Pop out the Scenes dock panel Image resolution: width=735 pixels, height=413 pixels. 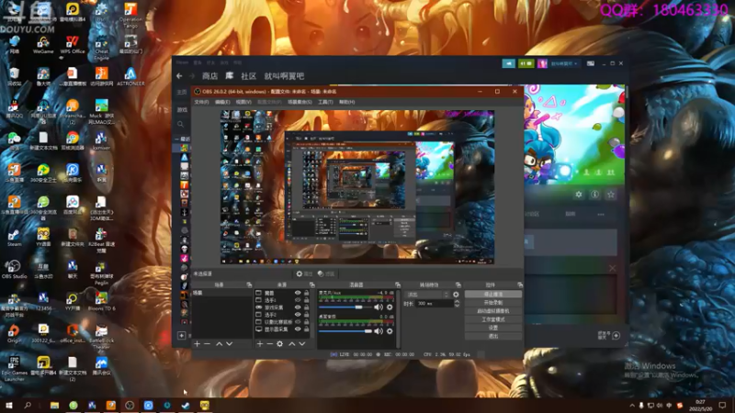pos(249,285)
